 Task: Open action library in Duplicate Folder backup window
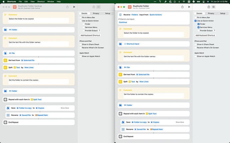(x=94, y=7)
